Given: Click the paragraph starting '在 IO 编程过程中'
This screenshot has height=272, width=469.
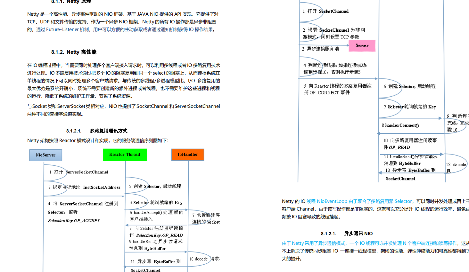Looking at the screenshot, I should (x=124, y=81).
